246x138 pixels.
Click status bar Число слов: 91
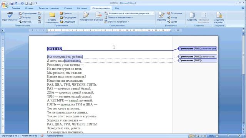pyautogui.click(x=30, y=136)
